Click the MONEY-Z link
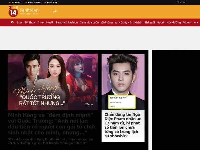 point(16,2)
